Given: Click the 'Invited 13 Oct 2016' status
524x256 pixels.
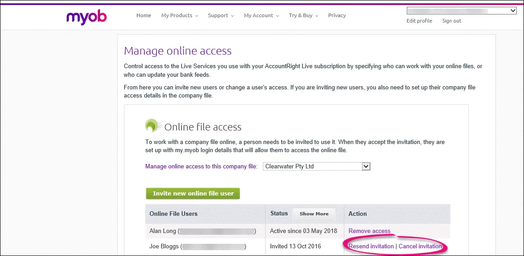Looking at the screenshot, I should (295, 247).
